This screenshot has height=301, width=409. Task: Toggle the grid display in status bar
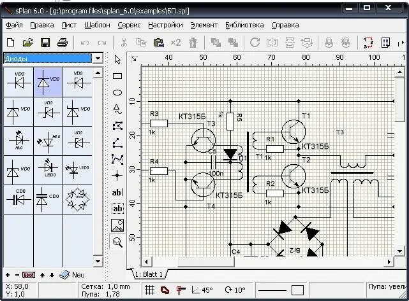(150, 290)
